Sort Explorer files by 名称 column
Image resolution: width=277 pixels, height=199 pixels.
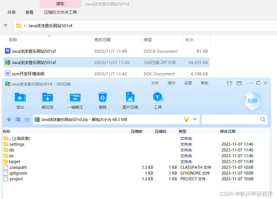[x=13, y=40]
